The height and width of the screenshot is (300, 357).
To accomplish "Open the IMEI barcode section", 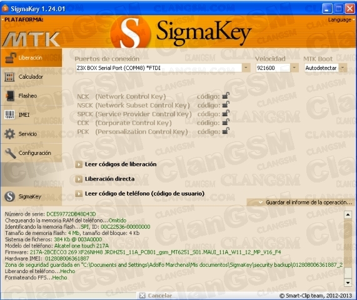I will (x=31, y=115).
